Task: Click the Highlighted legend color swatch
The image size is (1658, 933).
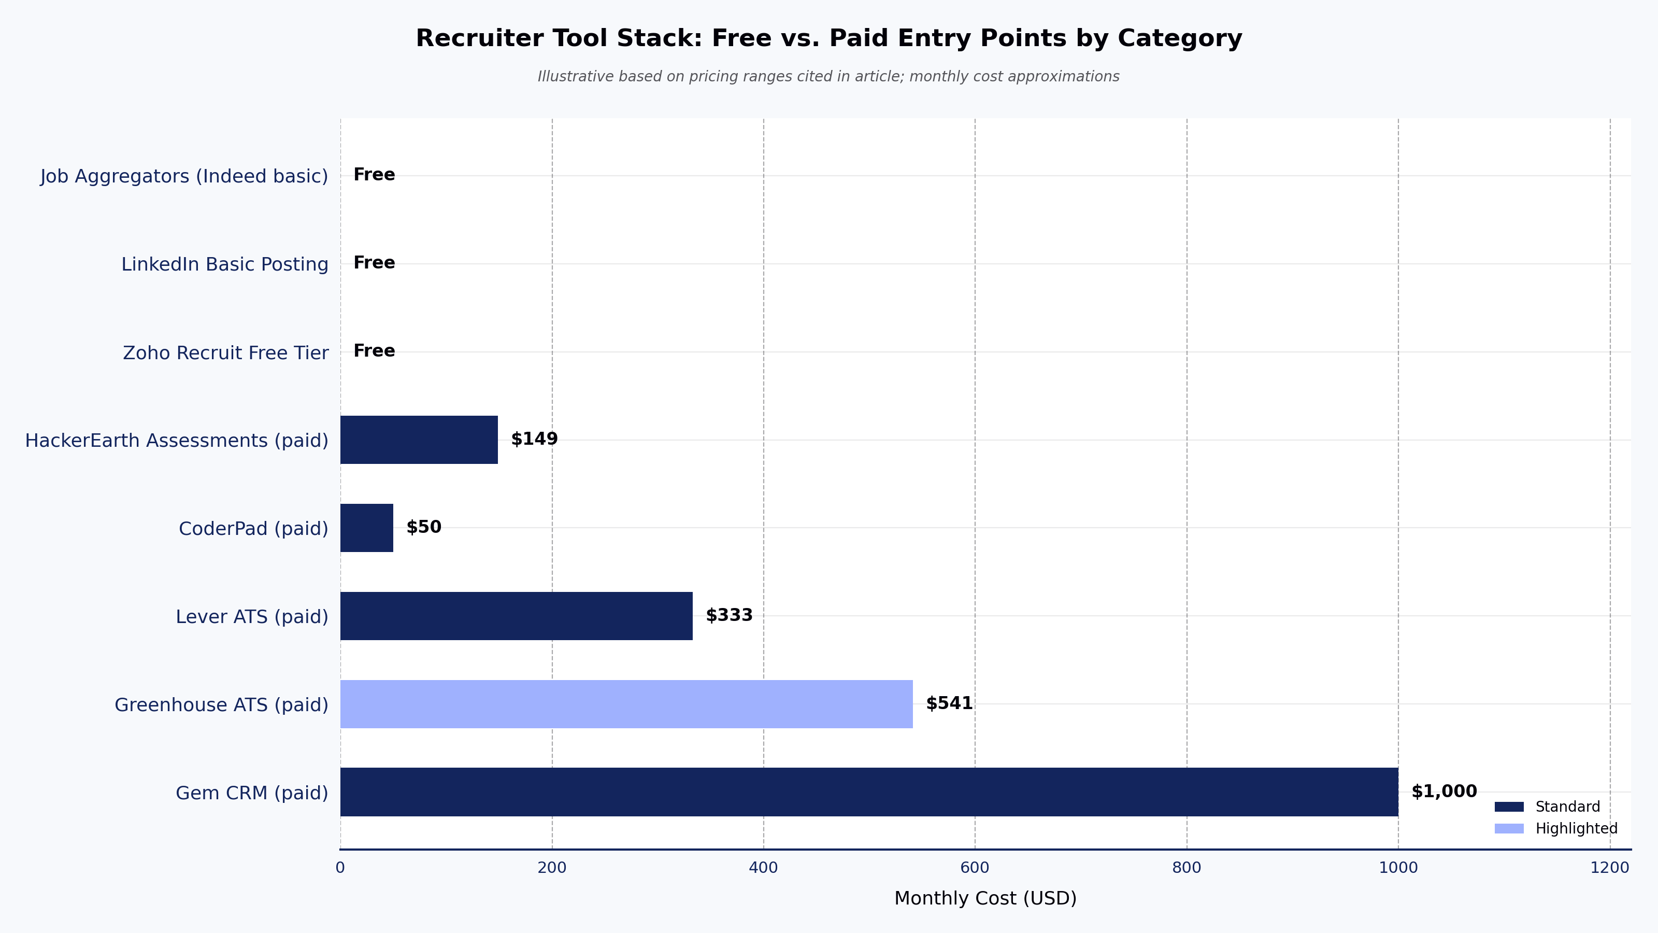Action: click(1509, 829)
